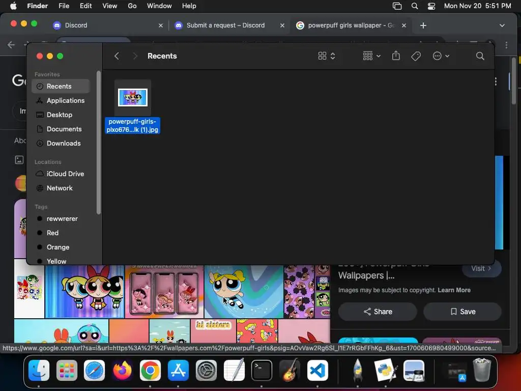
Task: Open the browser tab list chevron
Action: click(x=502, y=25)
